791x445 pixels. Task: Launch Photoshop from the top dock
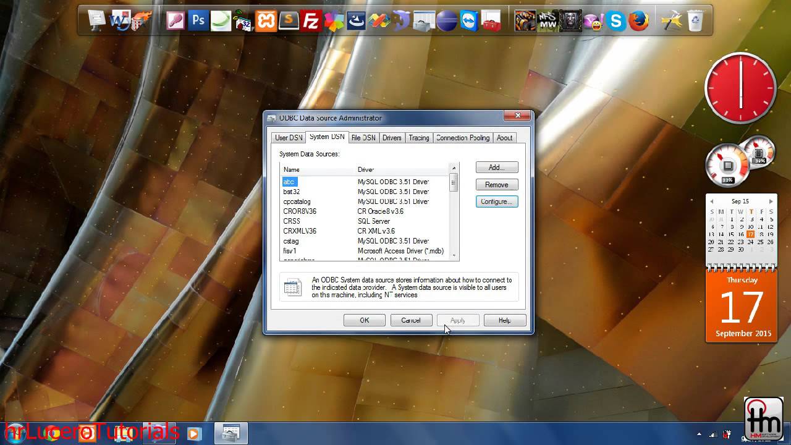coord(198,21)
